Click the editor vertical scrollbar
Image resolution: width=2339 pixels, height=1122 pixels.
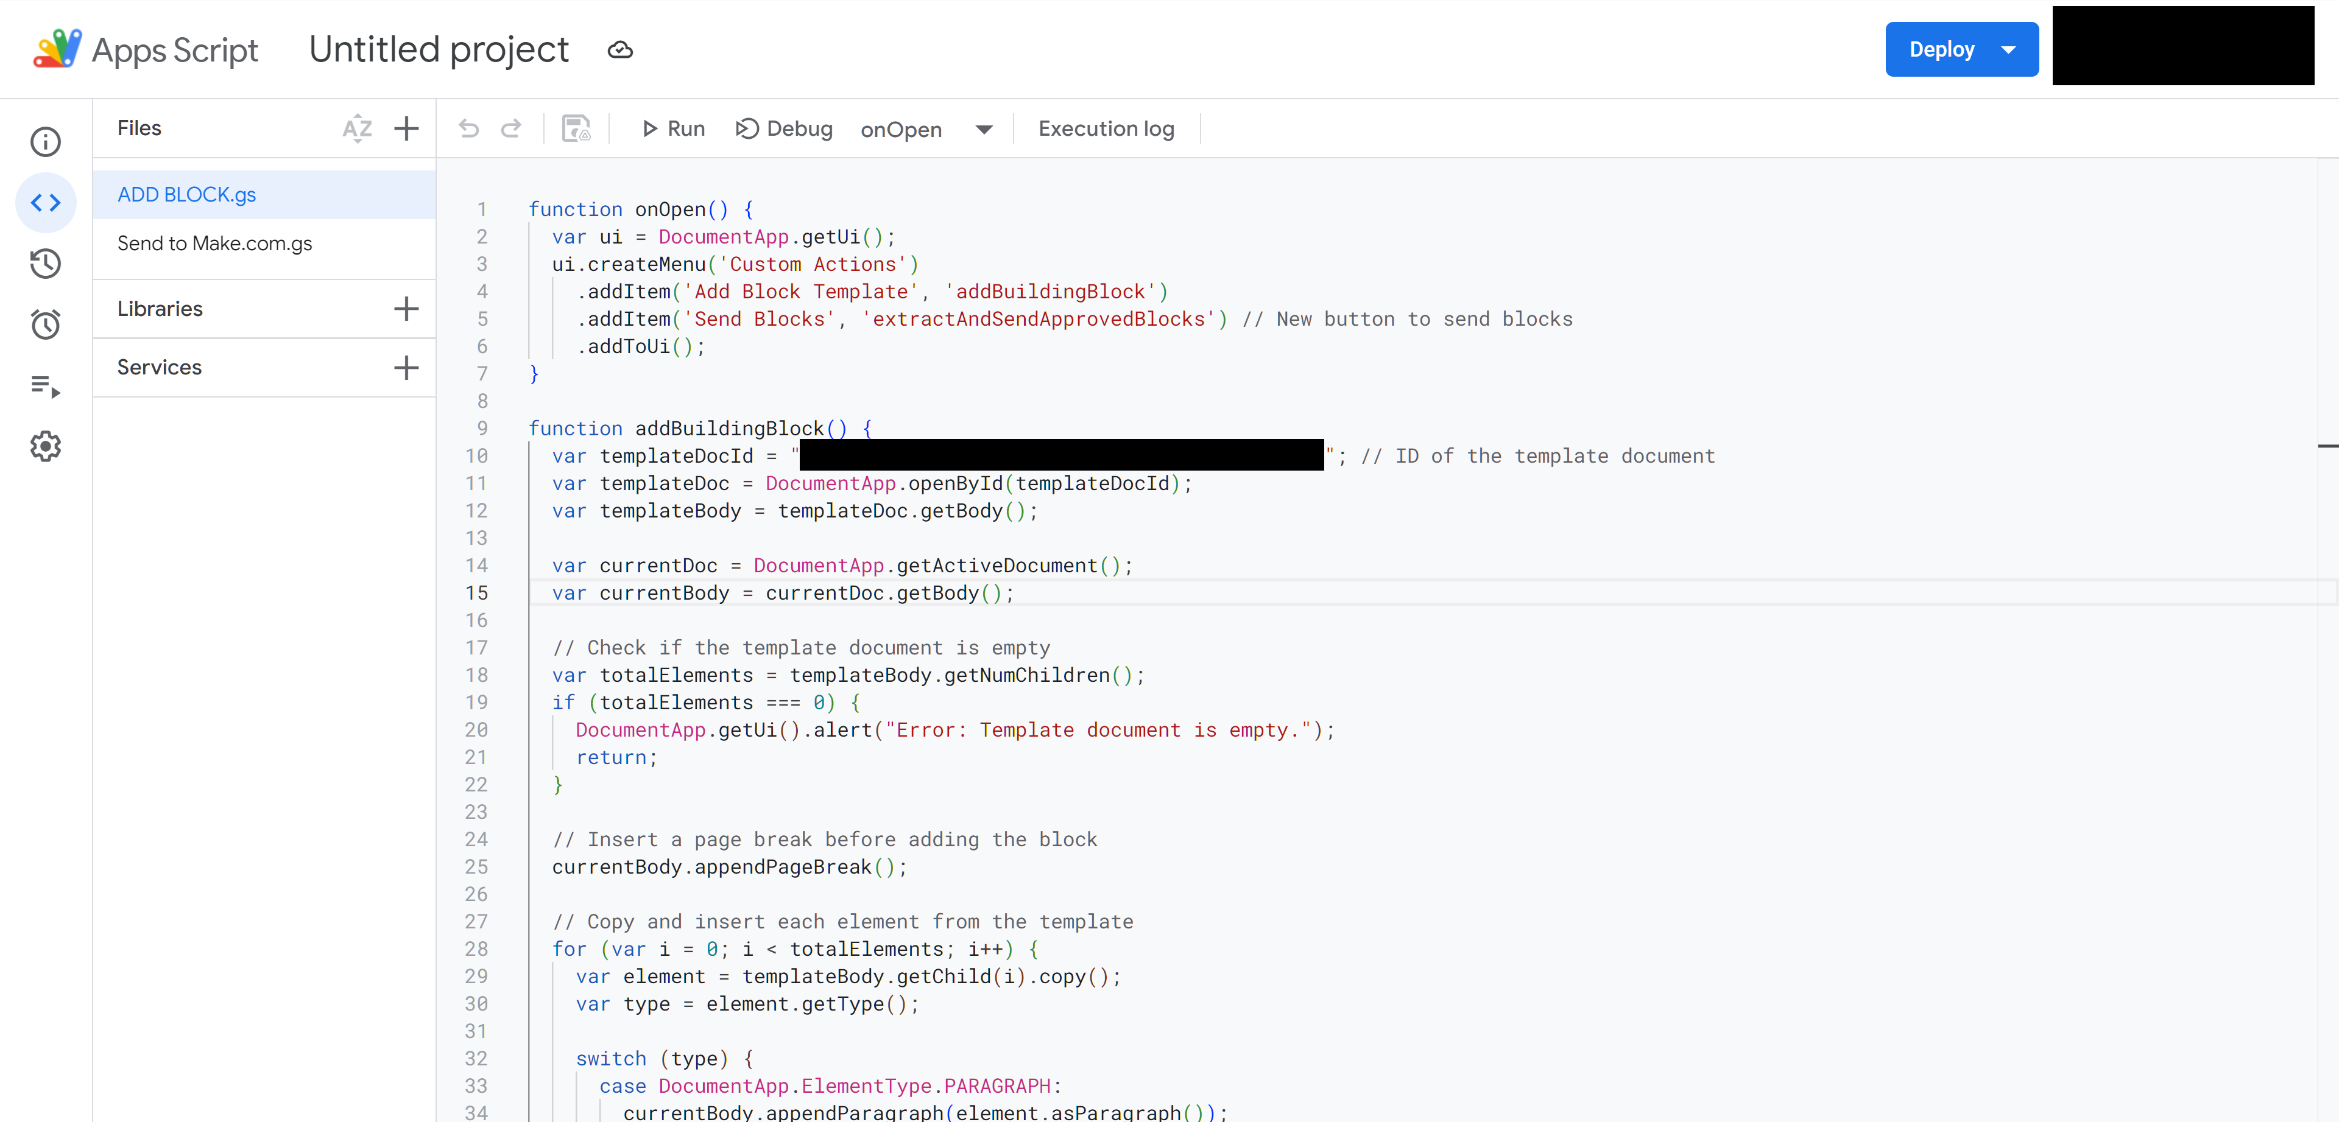pos(2327,639)
